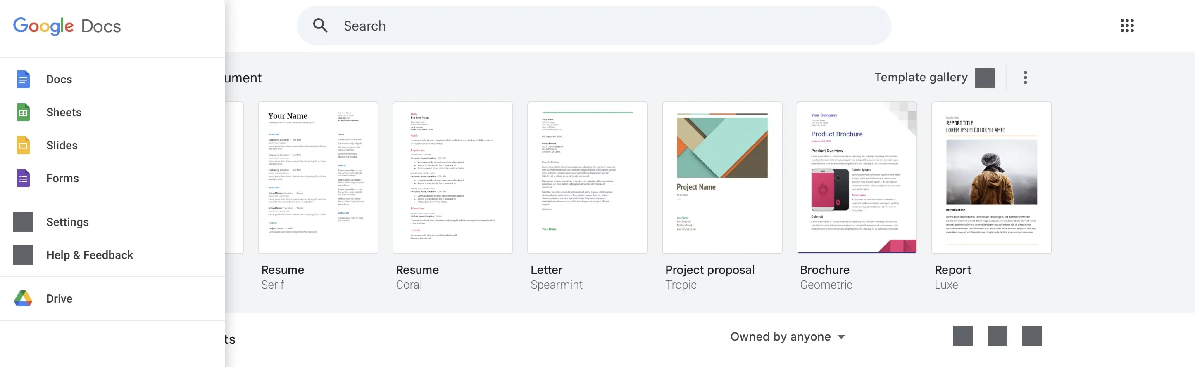Open Help & Feedback from the menu
Screen dimensions: 1195x367
point(89,254)
